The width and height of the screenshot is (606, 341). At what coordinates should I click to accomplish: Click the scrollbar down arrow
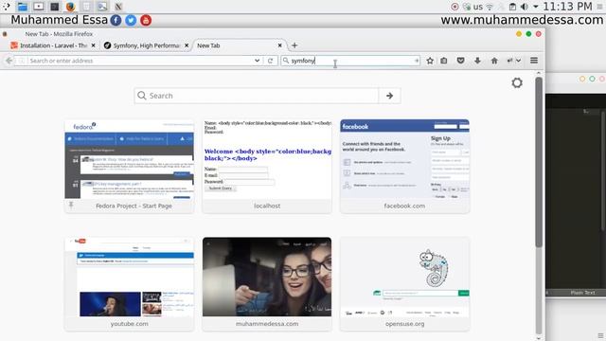[x=539, y=338]
